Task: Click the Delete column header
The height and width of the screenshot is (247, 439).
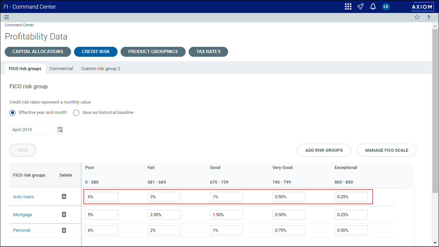Action: (66, 175)
